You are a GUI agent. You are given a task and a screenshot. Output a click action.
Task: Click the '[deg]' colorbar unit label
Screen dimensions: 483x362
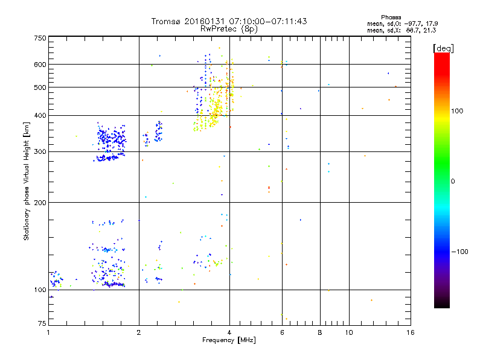(x=443, y=48)
